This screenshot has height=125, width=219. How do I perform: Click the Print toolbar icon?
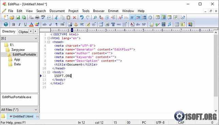37,17
